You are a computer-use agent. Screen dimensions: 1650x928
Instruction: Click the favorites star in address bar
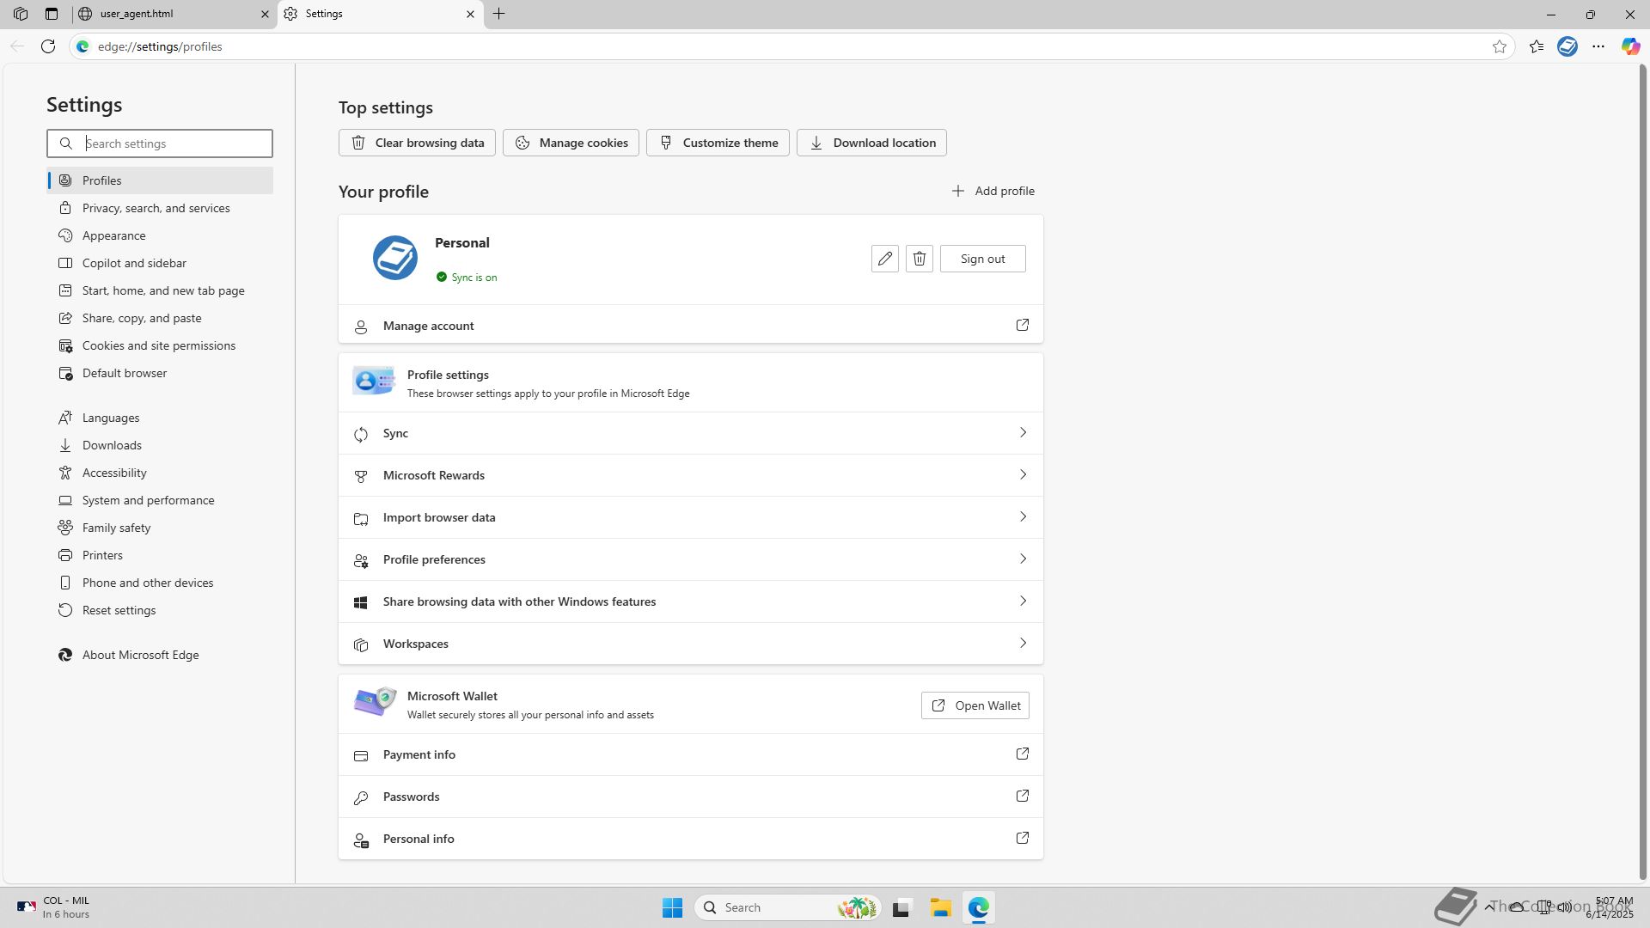click(1500, 46)
